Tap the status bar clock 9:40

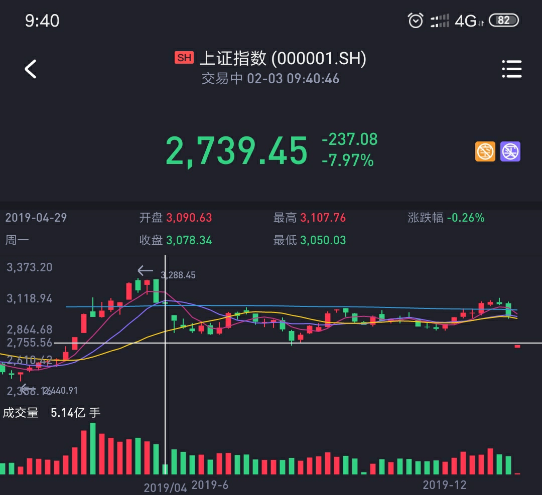point(42,21)
